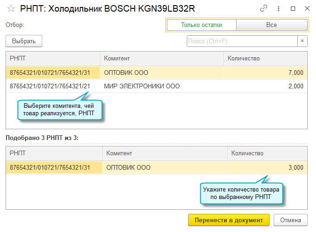Sort upper table by РНПТ column
316x232 pixels.
pos(53,59)
